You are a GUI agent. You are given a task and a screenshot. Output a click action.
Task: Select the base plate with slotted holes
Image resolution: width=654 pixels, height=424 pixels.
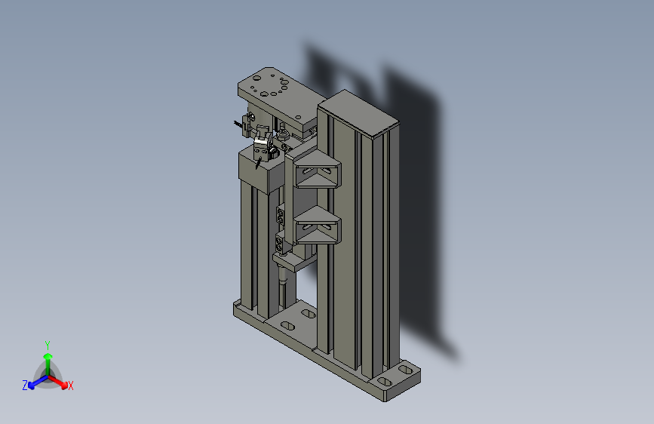[x=327, y=350]
